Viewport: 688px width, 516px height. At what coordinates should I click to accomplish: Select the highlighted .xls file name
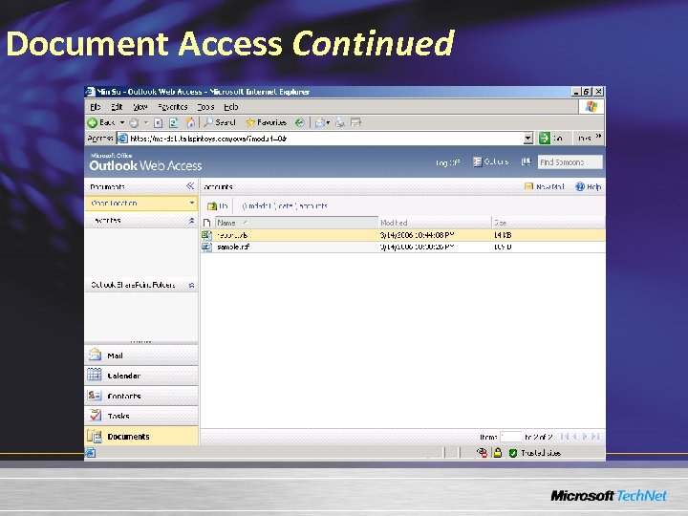point(232,235)
